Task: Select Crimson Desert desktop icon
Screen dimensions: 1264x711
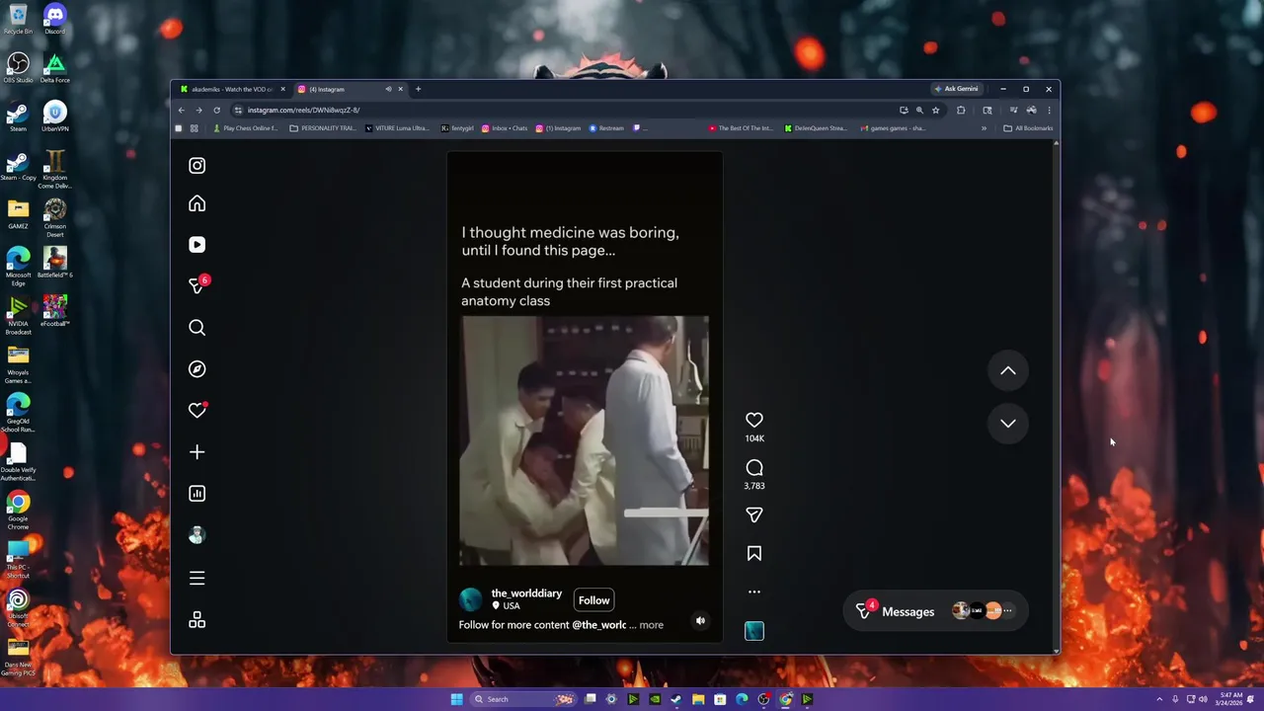Action: (54, 218)
